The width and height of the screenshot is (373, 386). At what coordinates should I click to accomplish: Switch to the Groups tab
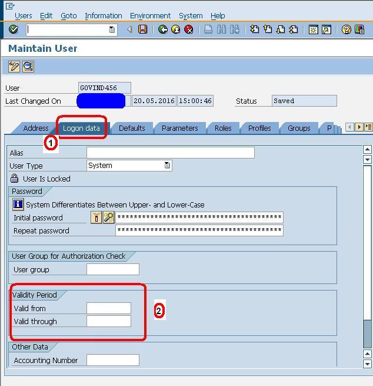[299, 128]
